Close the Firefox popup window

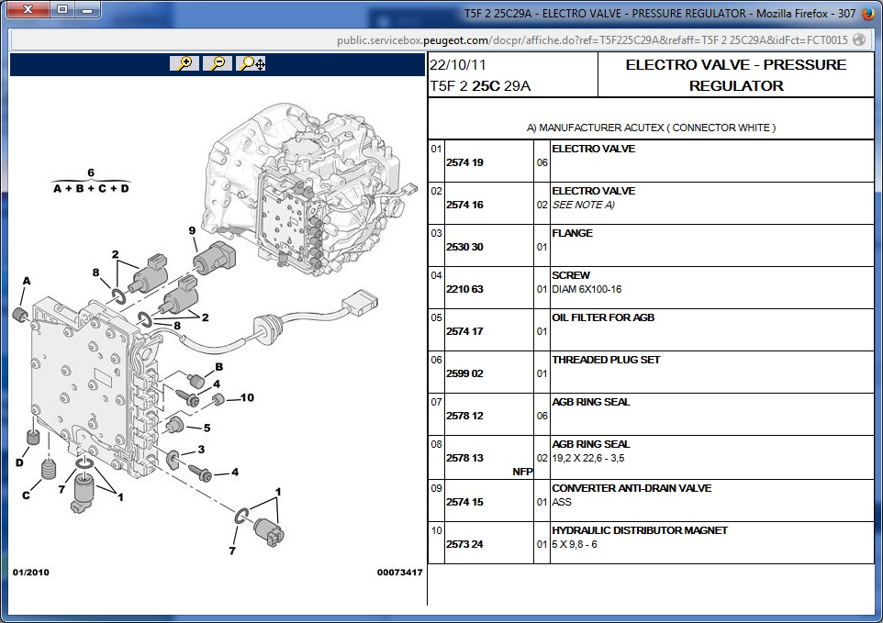pyautogui.click(x=28, y=10)
